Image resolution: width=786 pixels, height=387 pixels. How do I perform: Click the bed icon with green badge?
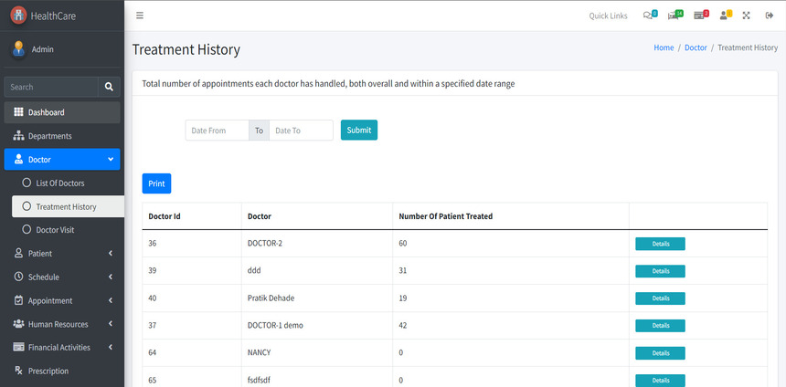674,16
